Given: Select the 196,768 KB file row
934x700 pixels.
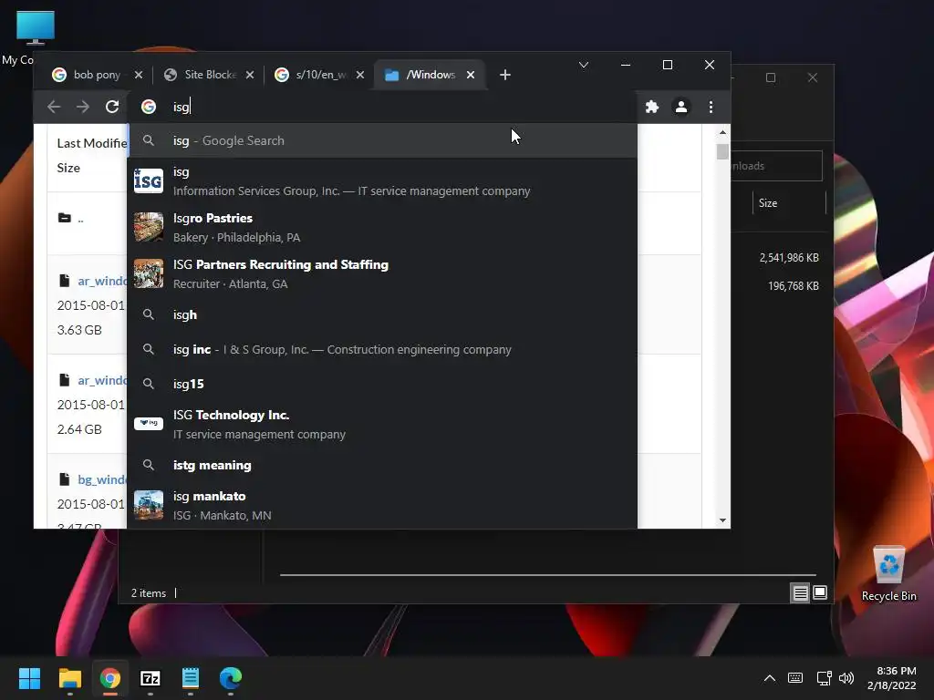Looking at the screenshot, I should point(793,285).
